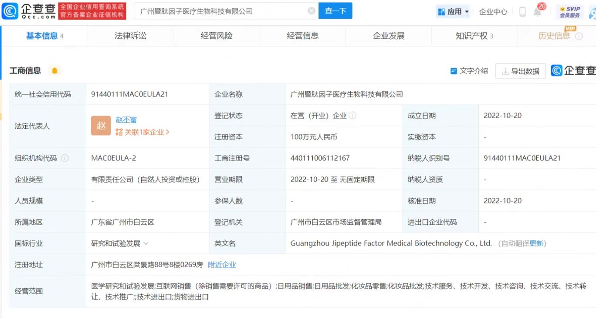Image resolution: width=596 pixels, height=319 pixels.
Task: Expand the 关联1家企业 link arrow
Action: click(x=168, y=132)
